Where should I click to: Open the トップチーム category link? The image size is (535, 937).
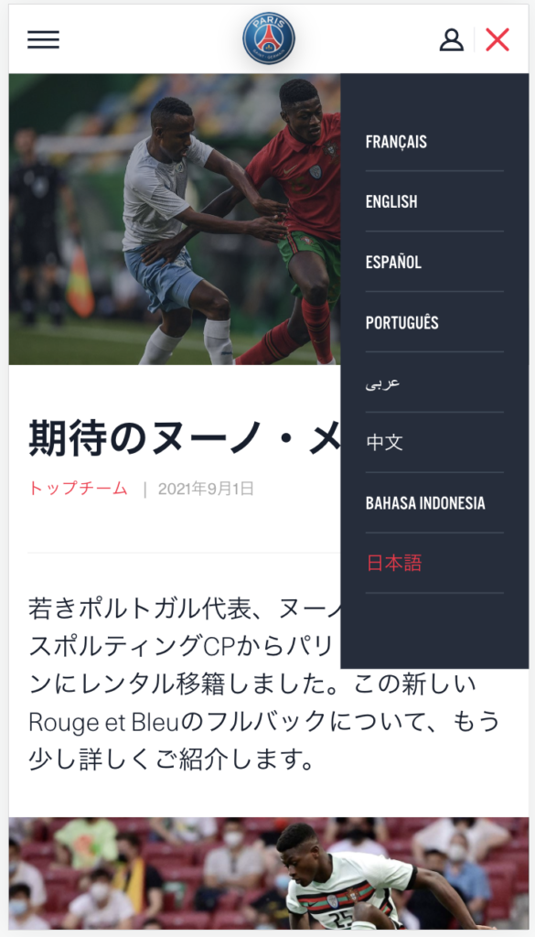point(79,489)
